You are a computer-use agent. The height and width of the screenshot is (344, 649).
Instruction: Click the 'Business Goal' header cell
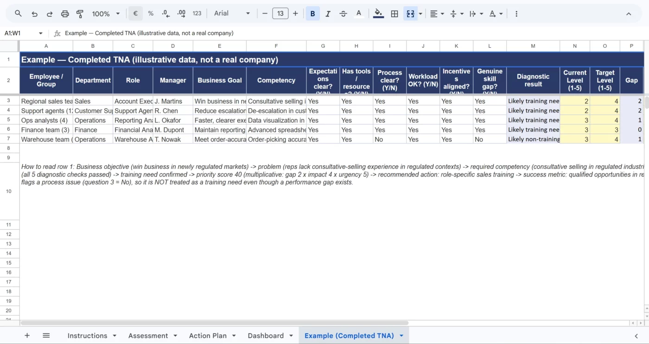tap(220, 80)
